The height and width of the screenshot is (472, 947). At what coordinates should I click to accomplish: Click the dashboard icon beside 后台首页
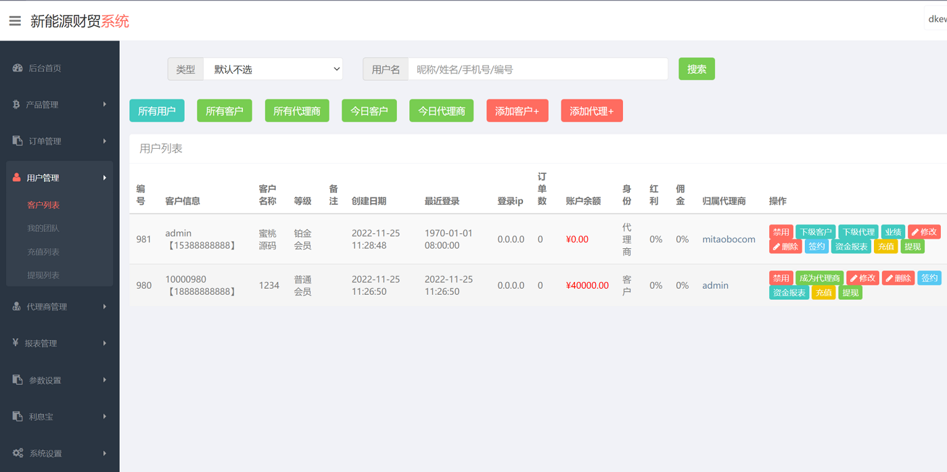(18, 68)
